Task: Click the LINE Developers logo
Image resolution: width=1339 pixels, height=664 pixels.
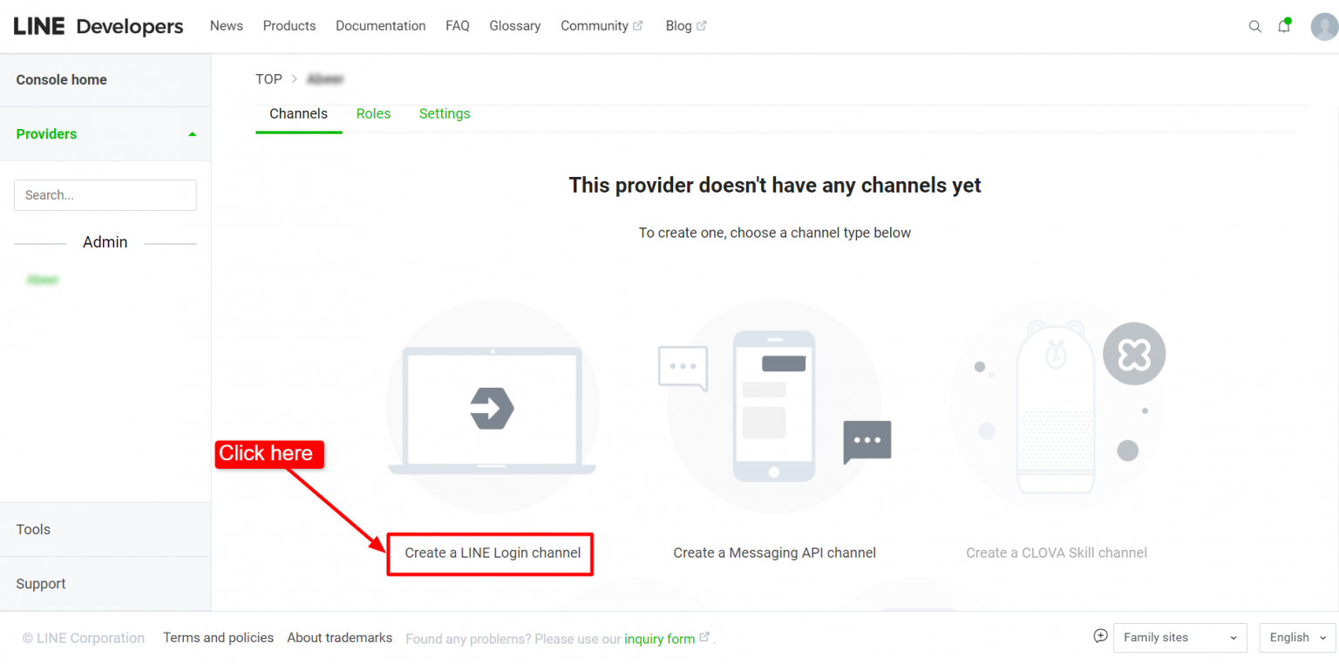Action: pyautogui.click(x=98, y=26)
